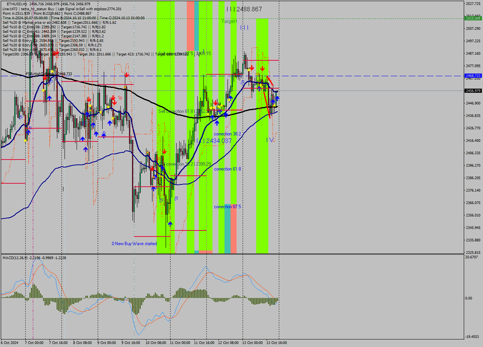
Task: Click the '9 Oct 16:00' time label
Action: 131,342
